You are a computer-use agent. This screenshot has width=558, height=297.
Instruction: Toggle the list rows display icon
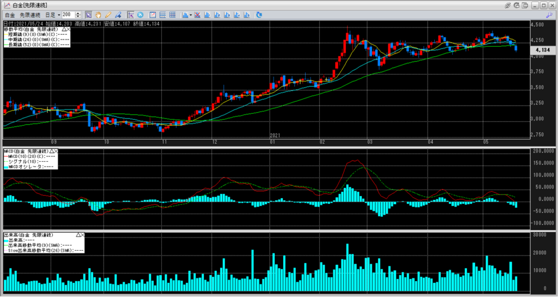163,14
